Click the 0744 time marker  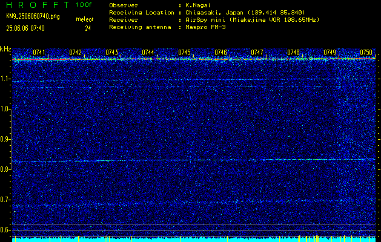[x=148, y=53]
